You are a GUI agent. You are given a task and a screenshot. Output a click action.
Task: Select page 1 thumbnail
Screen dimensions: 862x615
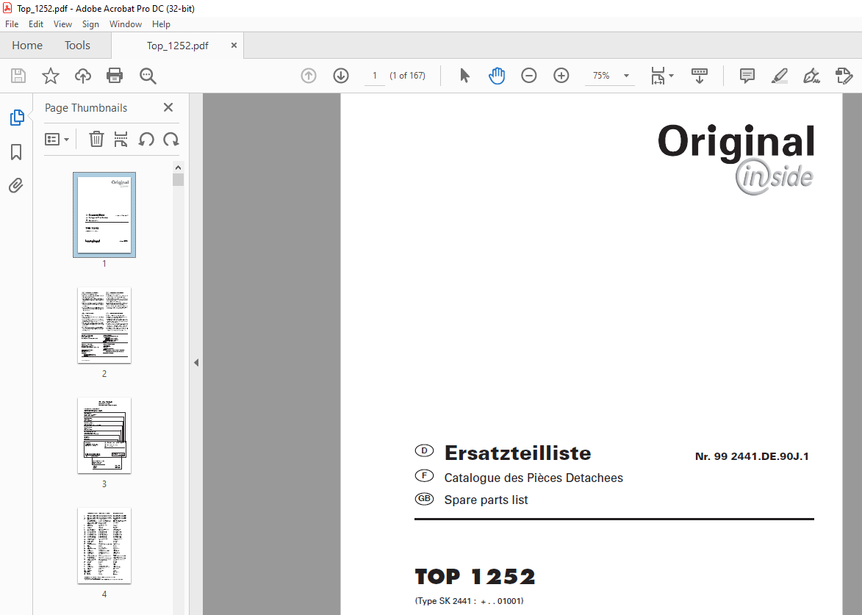pos(104,215)
